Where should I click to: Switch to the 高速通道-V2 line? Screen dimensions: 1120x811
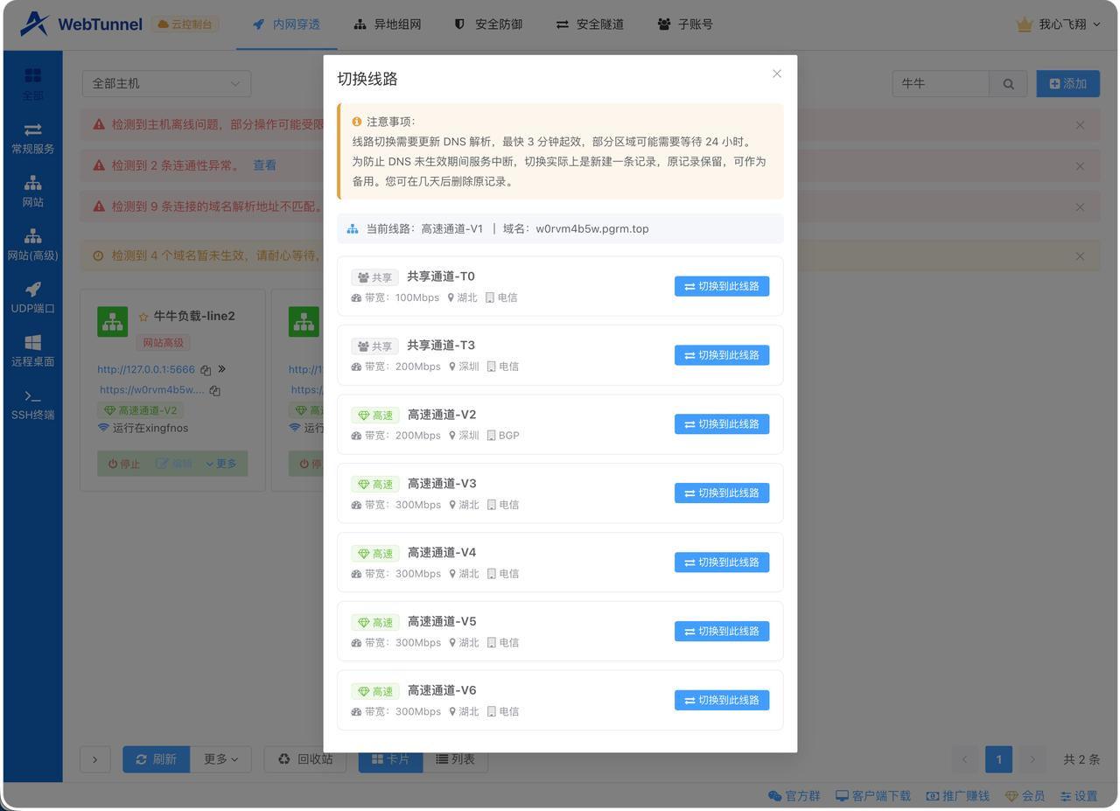pyautogui.click(x=722, y=424)
